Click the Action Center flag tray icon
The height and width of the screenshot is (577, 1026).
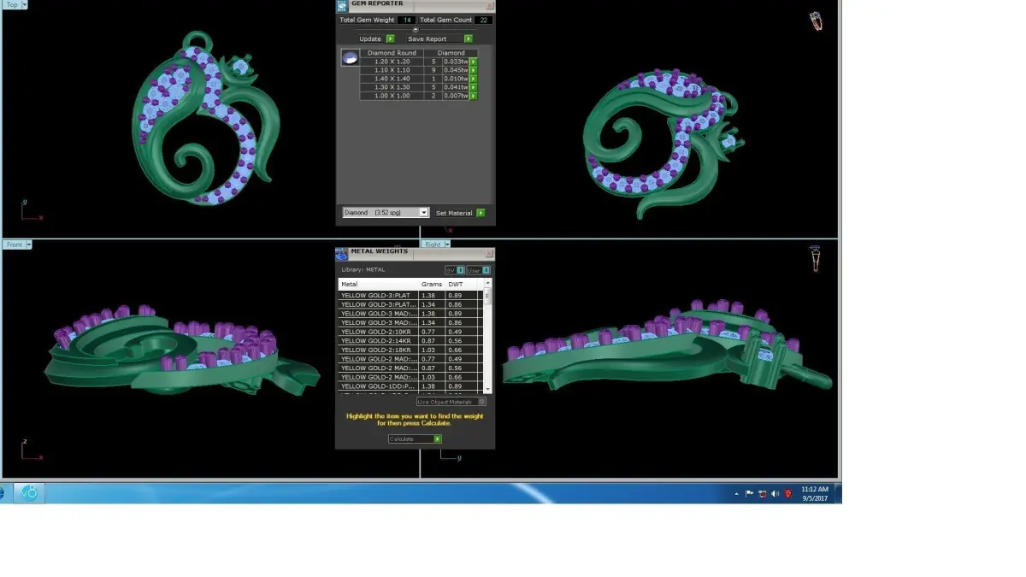750,493
